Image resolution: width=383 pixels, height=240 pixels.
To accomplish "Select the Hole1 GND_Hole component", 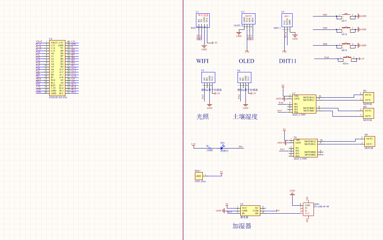I will click(x=199, y=176).
